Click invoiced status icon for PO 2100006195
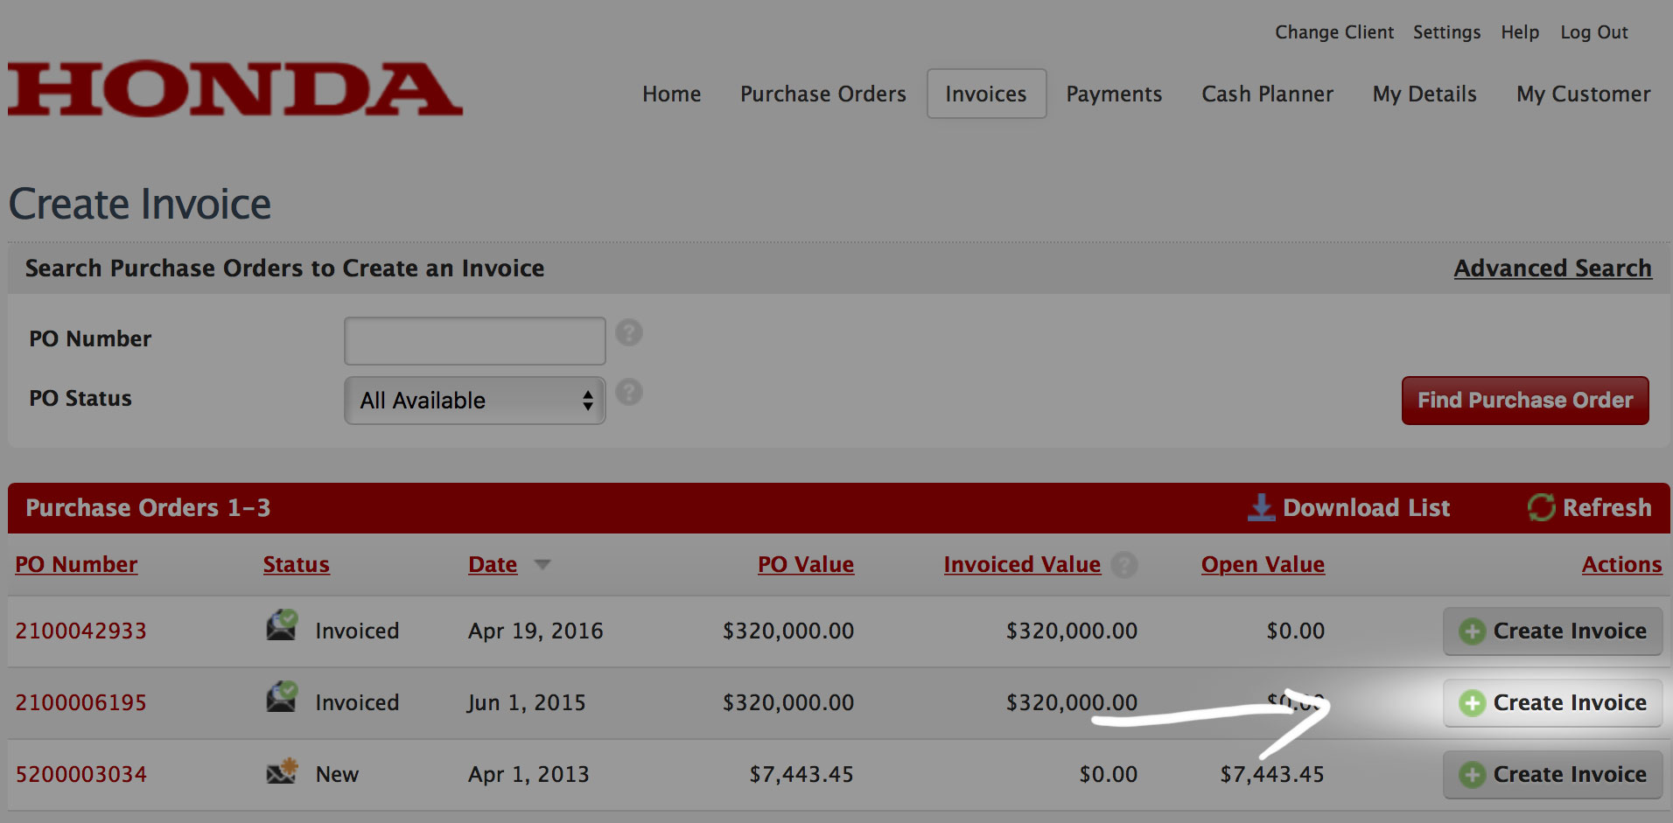The width and height of the screenshot is (1673, 823). tap(282, 697)
